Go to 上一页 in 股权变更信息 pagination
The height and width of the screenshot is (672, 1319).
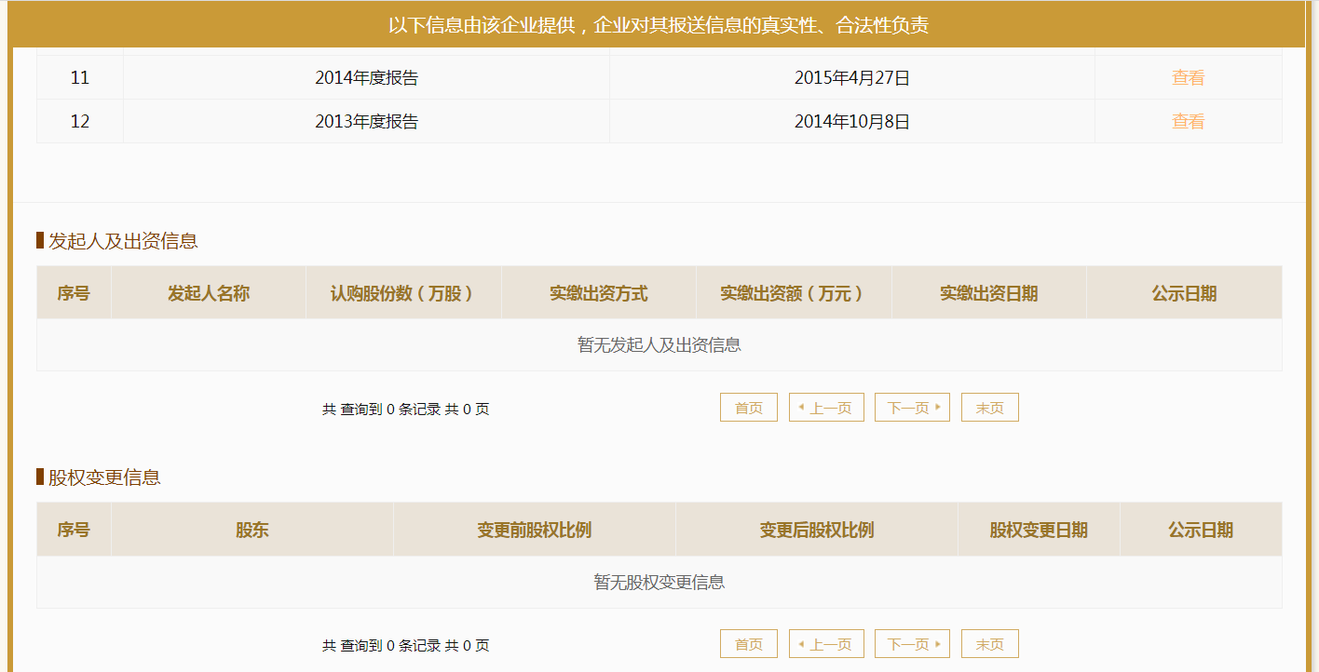[826, 644]
